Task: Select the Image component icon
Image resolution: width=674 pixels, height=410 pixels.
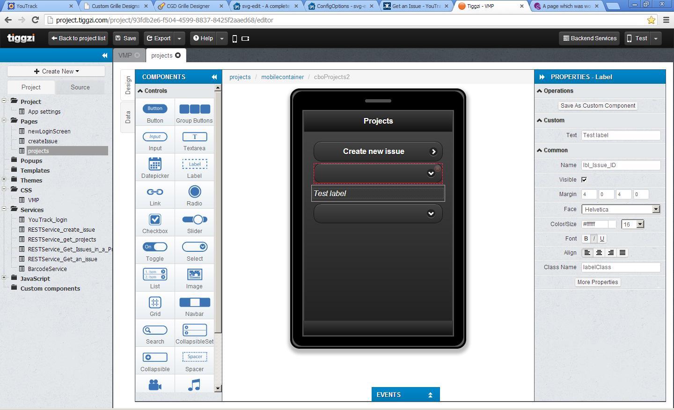Action: [x=194, y=275]
